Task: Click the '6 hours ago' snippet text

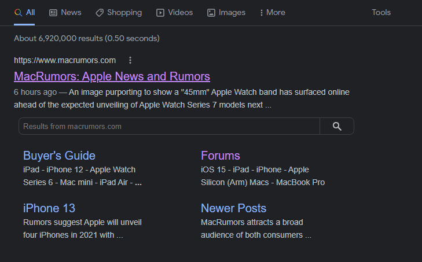Action: [35, 93]
